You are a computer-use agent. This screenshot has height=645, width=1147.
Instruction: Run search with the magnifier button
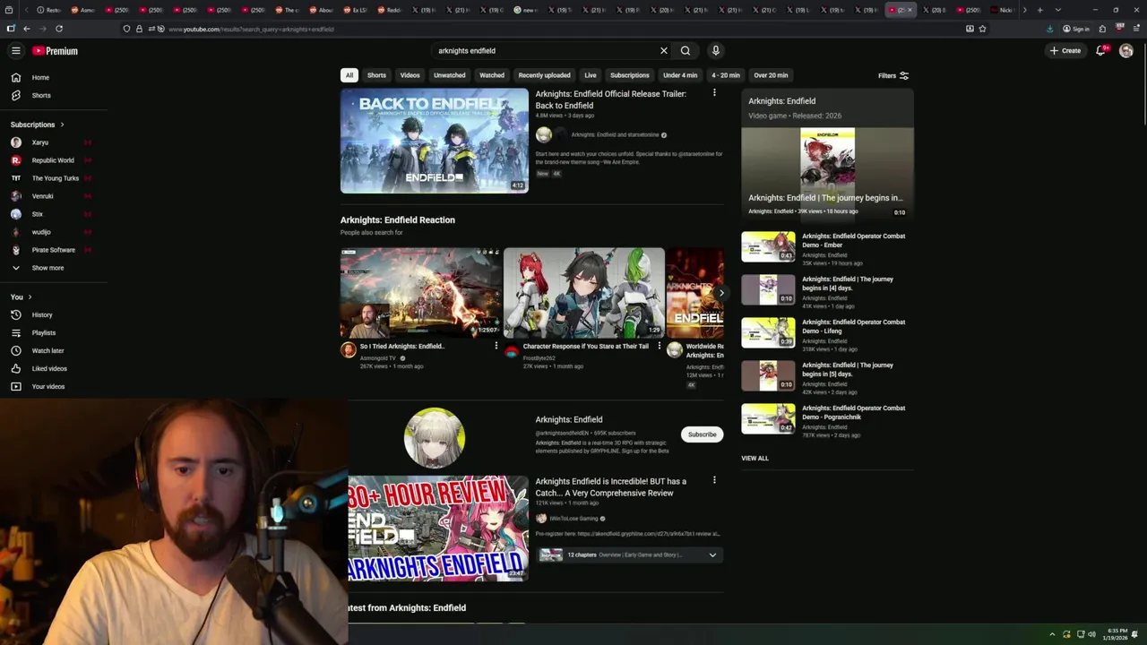tap(686, 51)
